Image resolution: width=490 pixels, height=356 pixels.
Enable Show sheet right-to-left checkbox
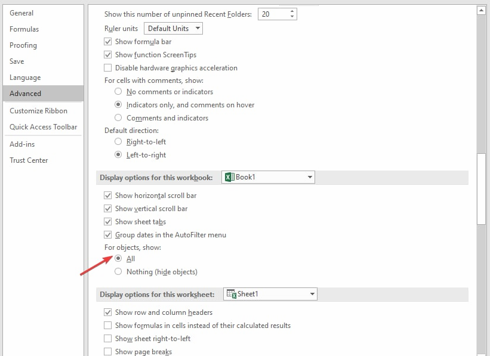coord(108,339)
